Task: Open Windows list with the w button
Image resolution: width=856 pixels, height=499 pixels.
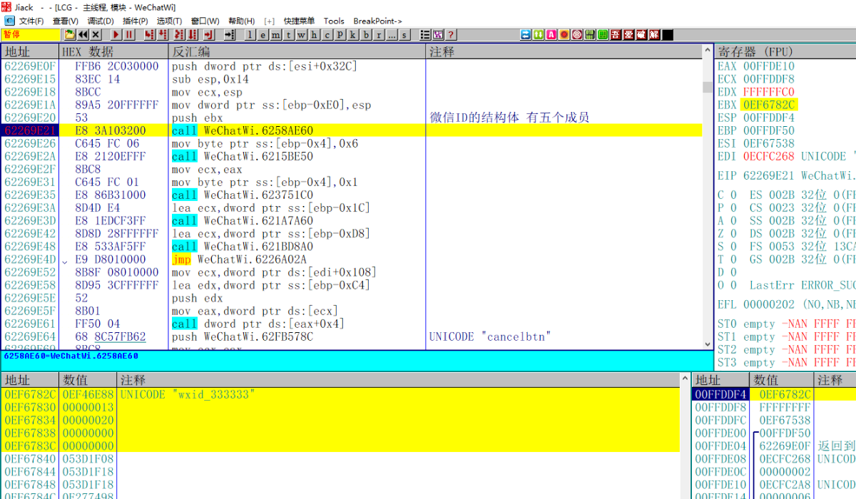Action: pyautogui.click(x=301, y=34)
